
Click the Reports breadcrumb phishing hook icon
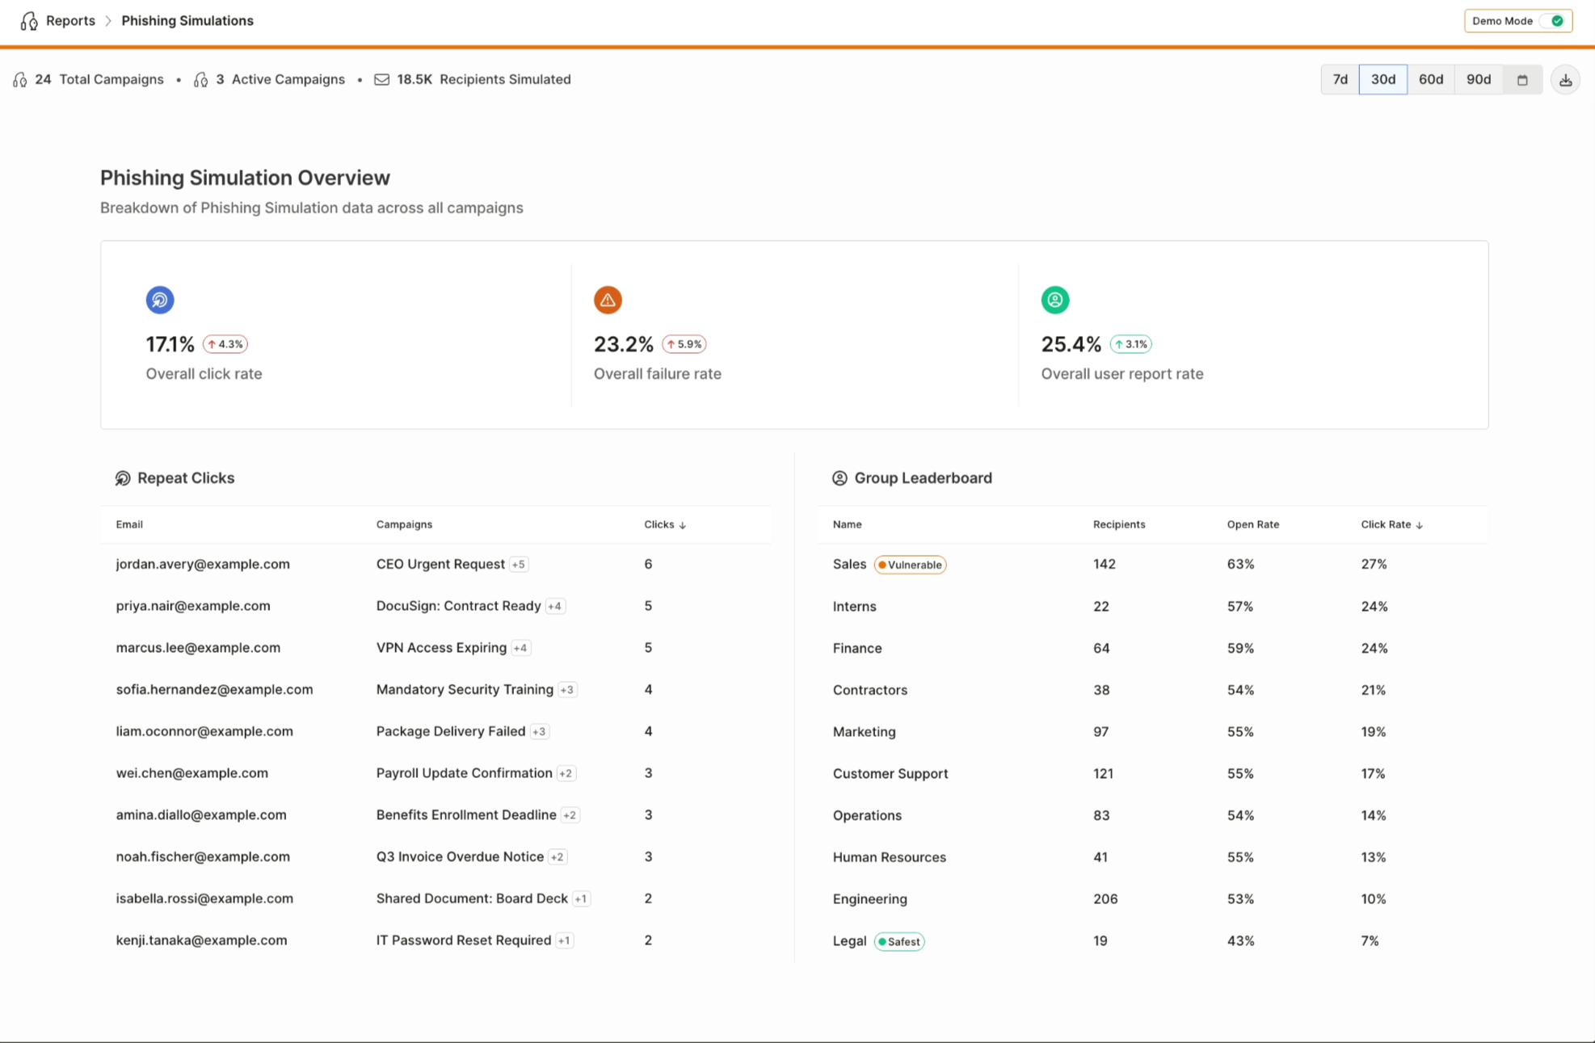click(29, 21)
